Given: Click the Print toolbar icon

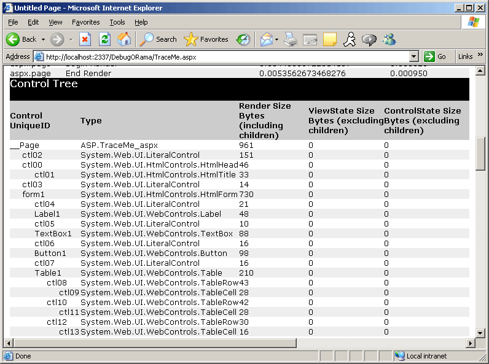Looking at the screenshot, I should [291, 39].
